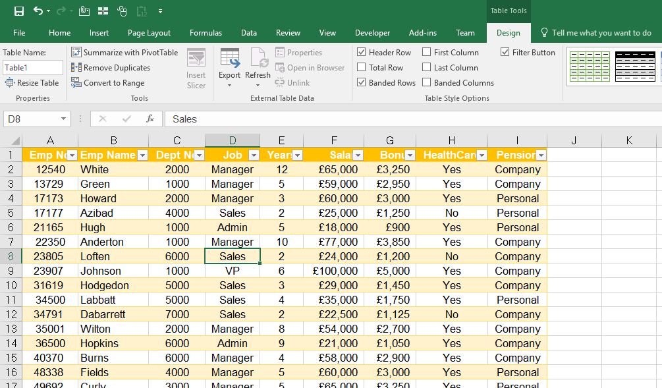
Task: Open the Developer tab
Action: (x=372, y=33)
